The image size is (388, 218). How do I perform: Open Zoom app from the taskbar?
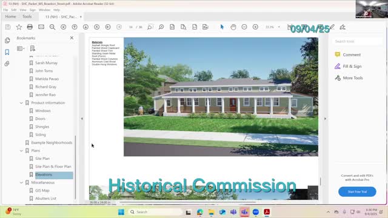point(256,212)
